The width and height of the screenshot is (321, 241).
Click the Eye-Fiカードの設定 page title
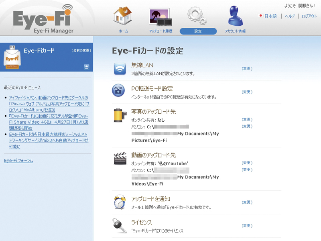tap(148, 51)
